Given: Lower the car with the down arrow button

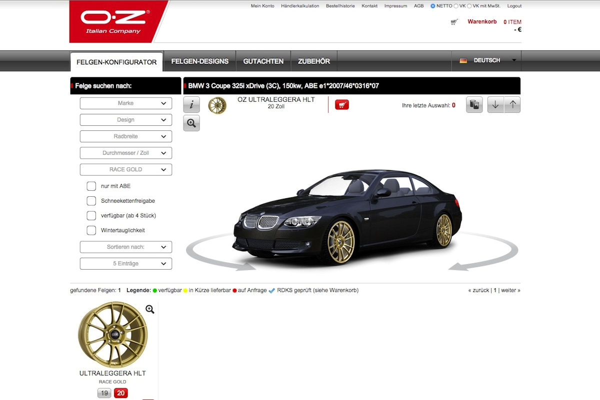Looking at the screenshot, I should [495, 105].
